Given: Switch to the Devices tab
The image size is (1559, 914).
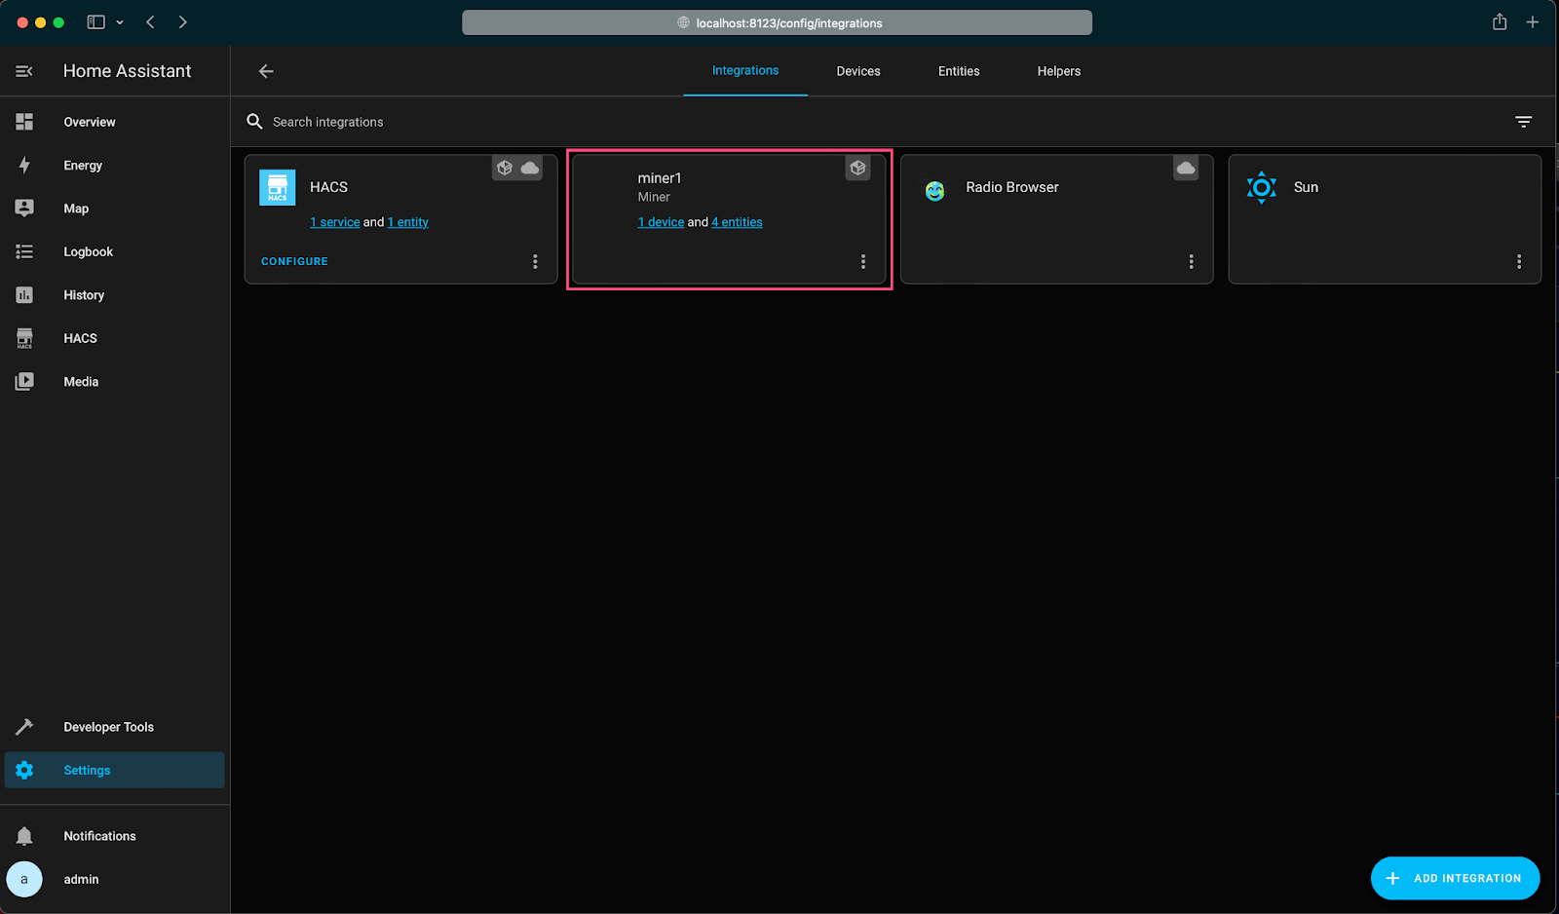Looking at the screenshot, I should click(858, 71).
